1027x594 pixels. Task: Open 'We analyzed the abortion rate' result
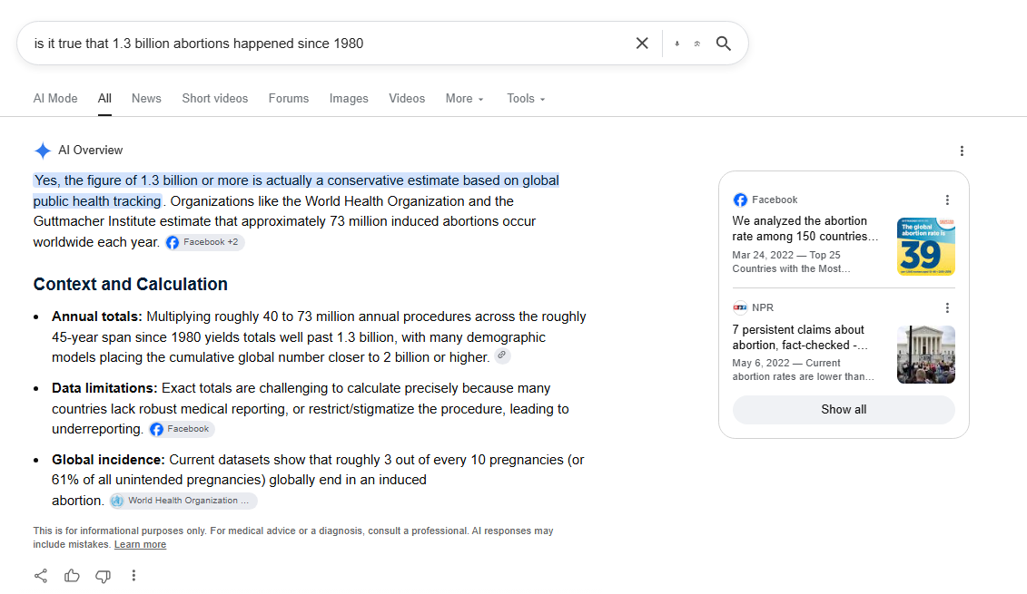805,229
